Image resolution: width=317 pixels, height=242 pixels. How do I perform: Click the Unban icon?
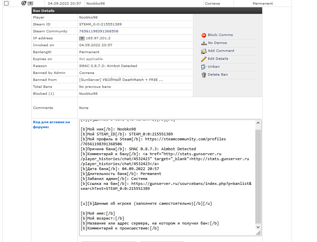(204, 67)
